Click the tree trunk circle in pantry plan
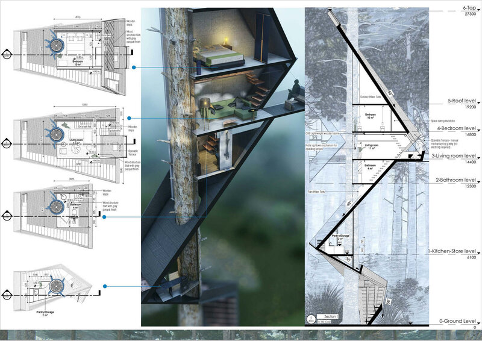This screenshot has width=482, height=341. click(x=58, y=288)
